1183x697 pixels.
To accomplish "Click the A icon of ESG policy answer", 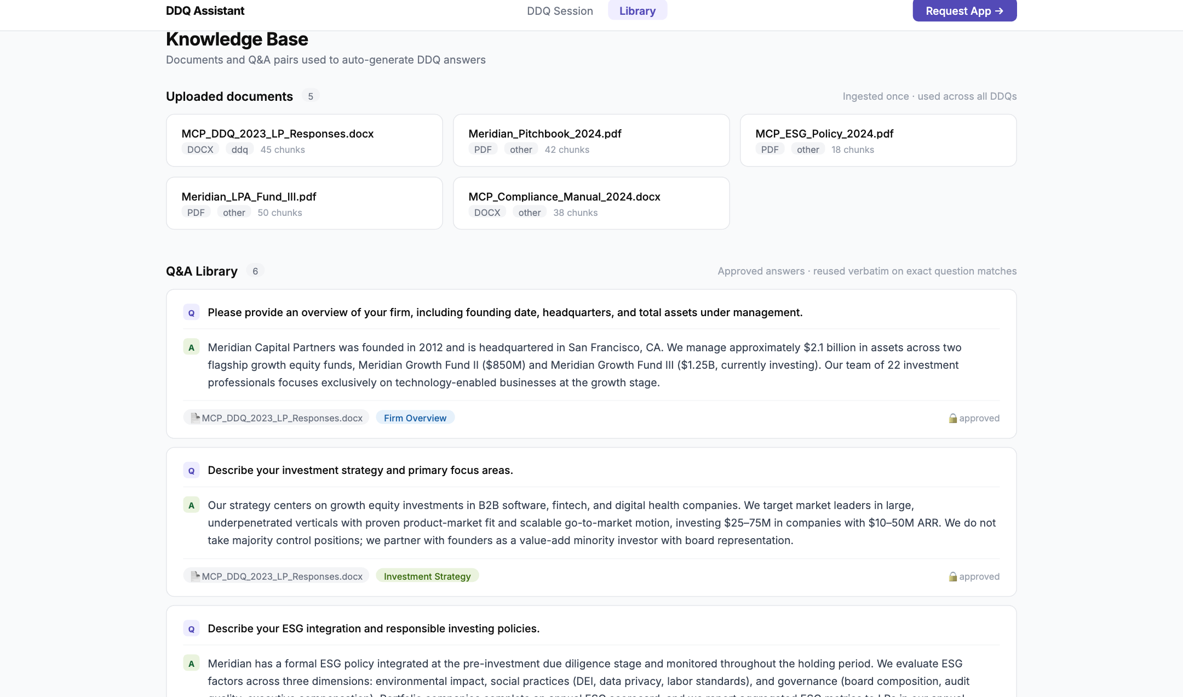I will pyautogui.click(x=191, y=664).
